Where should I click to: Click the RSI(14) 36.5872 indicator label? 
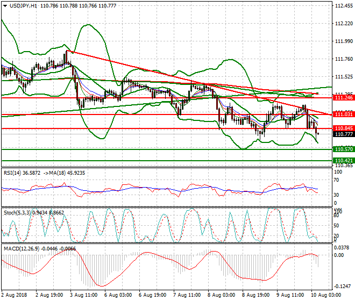22,173
